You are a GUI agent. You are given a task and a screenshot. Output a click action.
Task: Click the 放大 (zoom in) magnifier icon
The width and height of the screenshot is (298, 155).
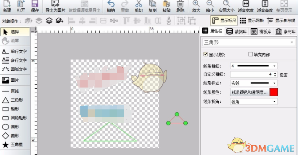tap(196, 4)
